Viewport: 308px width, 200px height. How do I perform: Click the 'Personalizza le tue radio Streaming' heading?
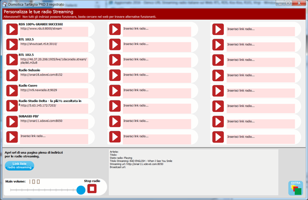pos(38,12)
